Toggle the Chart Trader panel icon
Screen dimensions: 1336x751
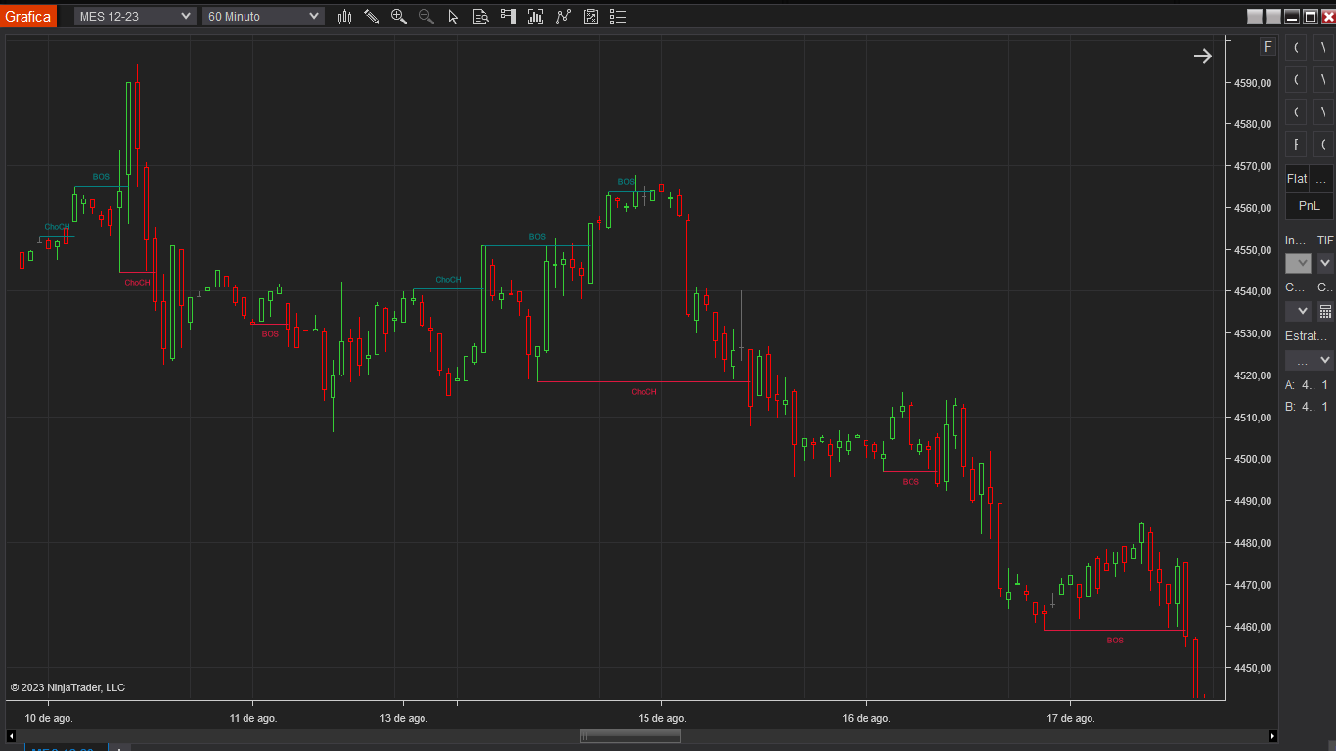pyautogui.click(x=508, y=16)
